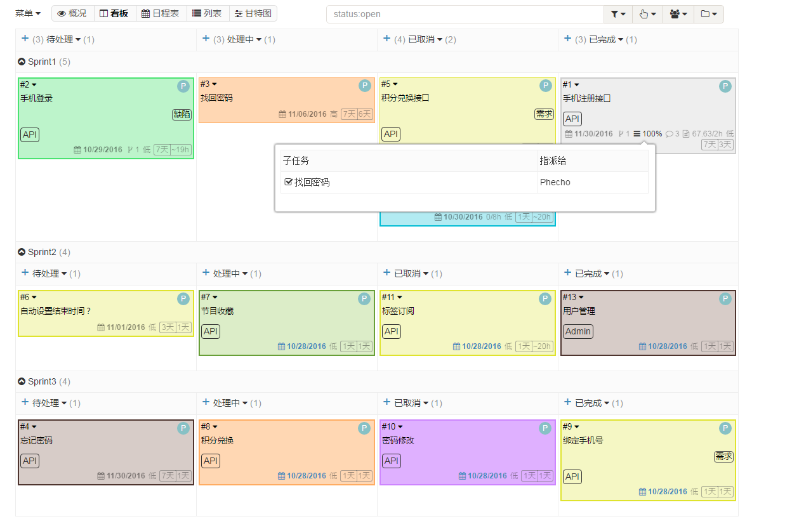Toggle the 找回密码 subtask checkbox in popup

[x=289, y=182]
